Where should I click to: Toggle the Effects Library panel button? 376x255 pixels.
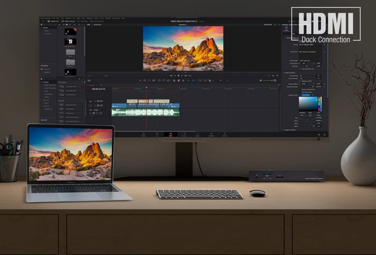pyautogui.click(x=69, y=21)
